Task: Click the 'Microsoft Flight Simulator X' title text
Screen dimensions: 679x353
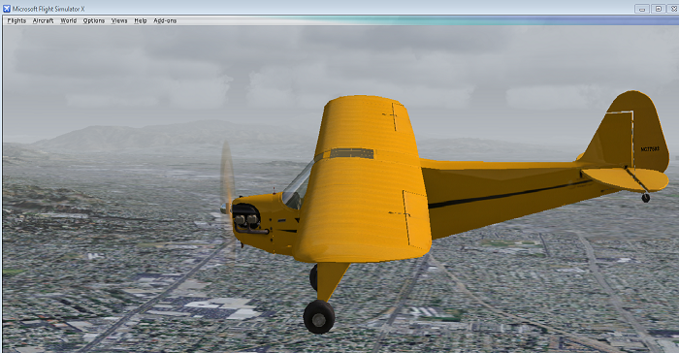Action: coord(48,9)
